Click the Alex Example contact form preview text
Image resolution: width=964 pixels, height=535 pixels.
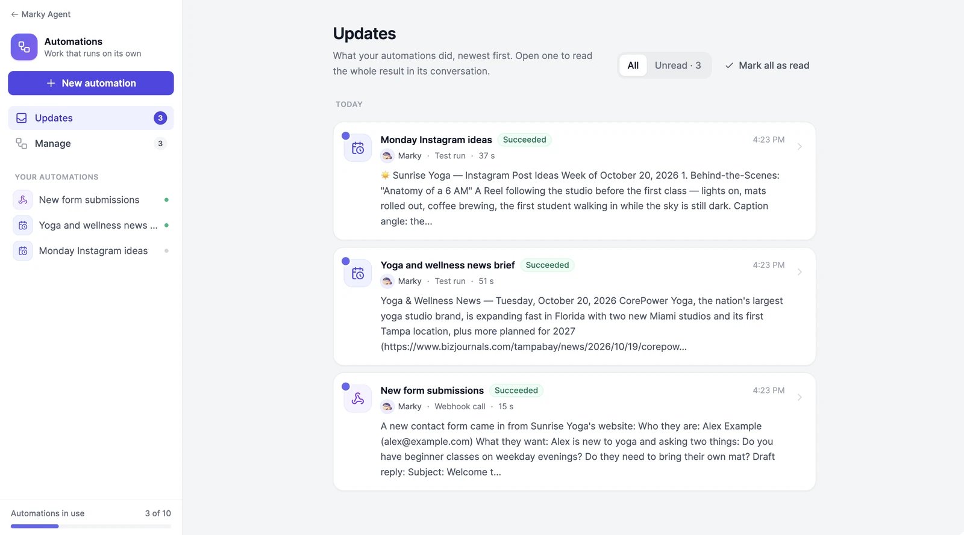pyautogui.click(x=578, y=449)
